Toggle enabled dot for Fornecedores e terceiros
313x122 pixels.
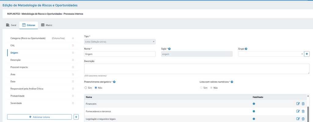pyautogui.click(x=254, y=111)
